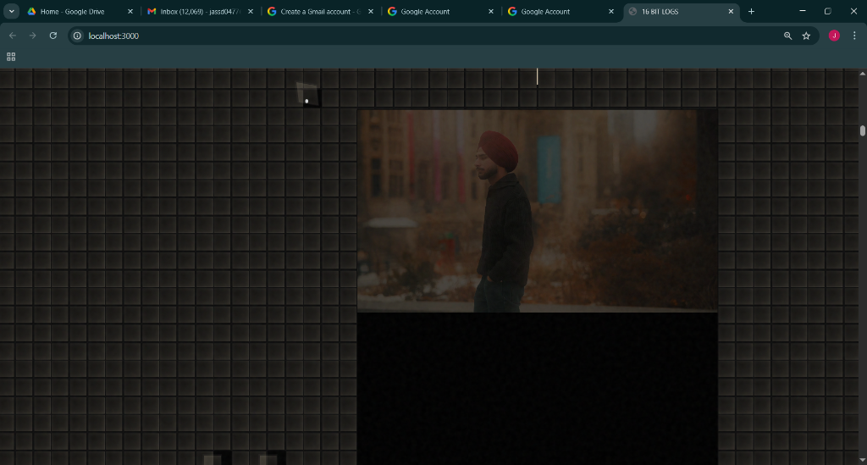Open a new browser tab

click(x=751, y=11)
